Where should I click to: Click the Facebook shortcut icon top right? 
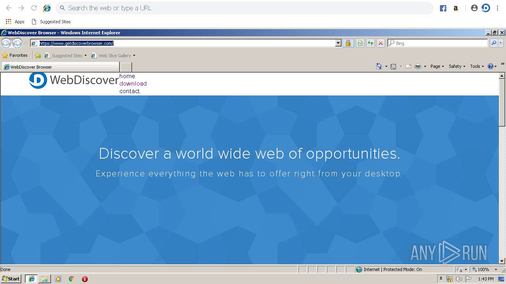coord(443,8)
